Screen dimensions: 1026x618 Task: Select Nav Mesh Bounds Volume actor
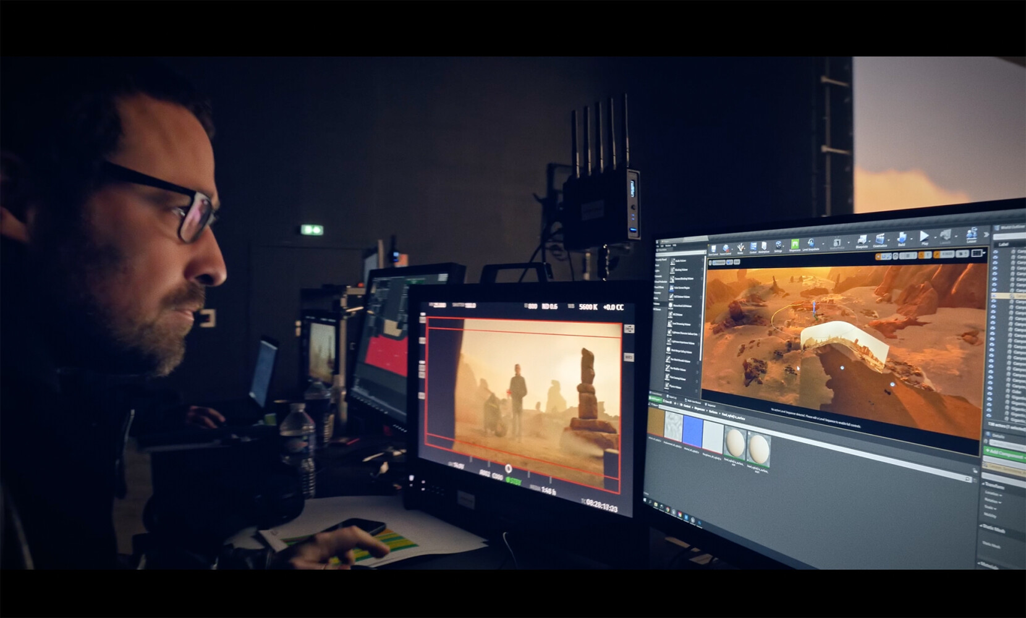(679, 361)
